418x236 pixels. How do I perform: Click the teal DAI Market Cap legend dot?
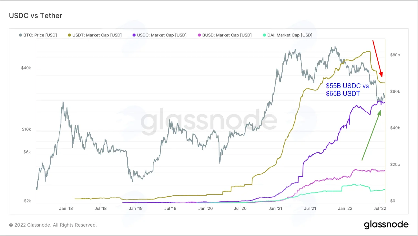[x=264, y=35]
